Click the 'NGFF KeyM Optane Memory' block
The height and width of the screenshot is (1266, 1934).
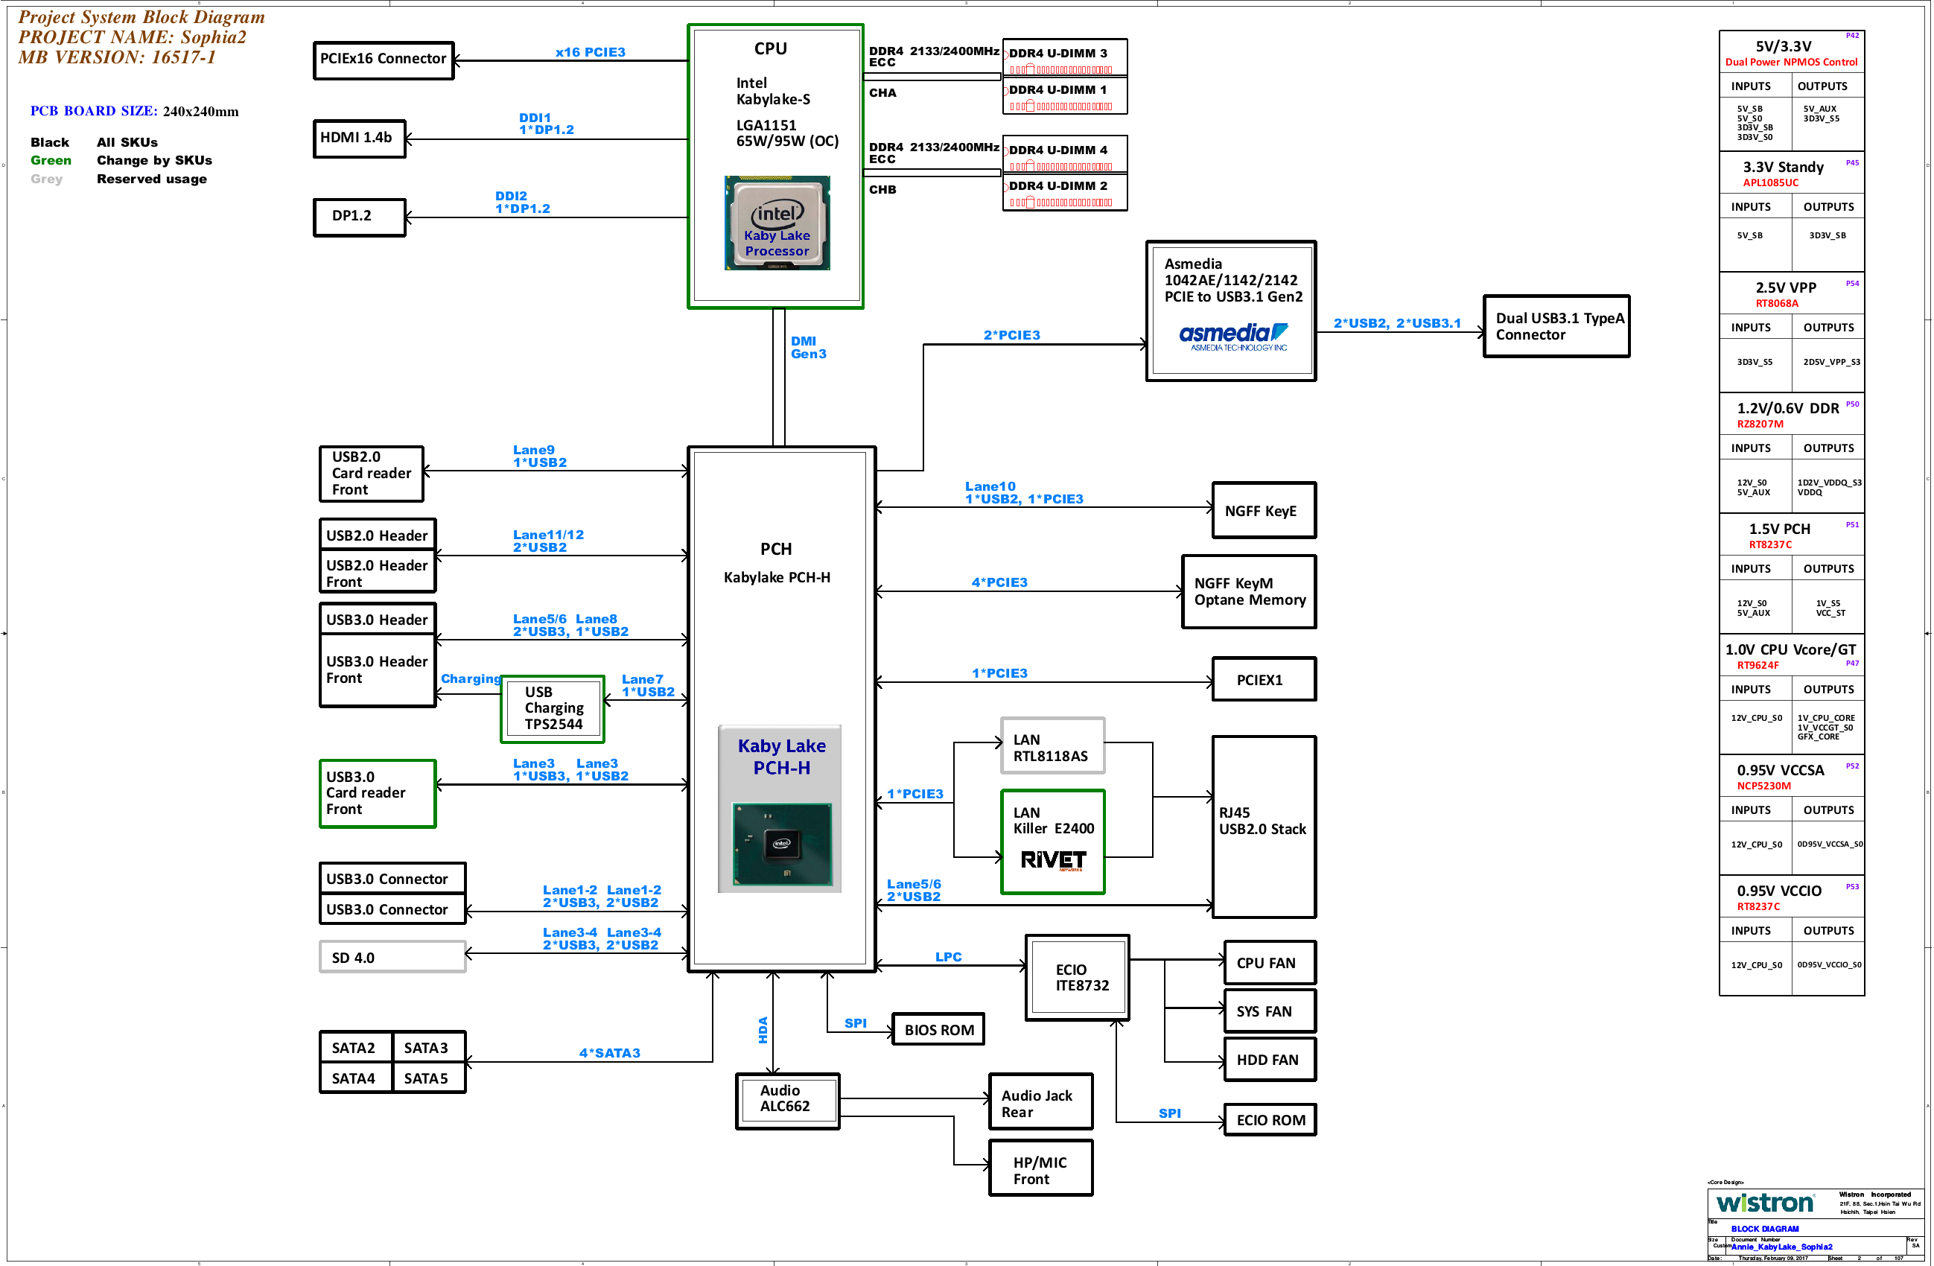click(1249, 591)
